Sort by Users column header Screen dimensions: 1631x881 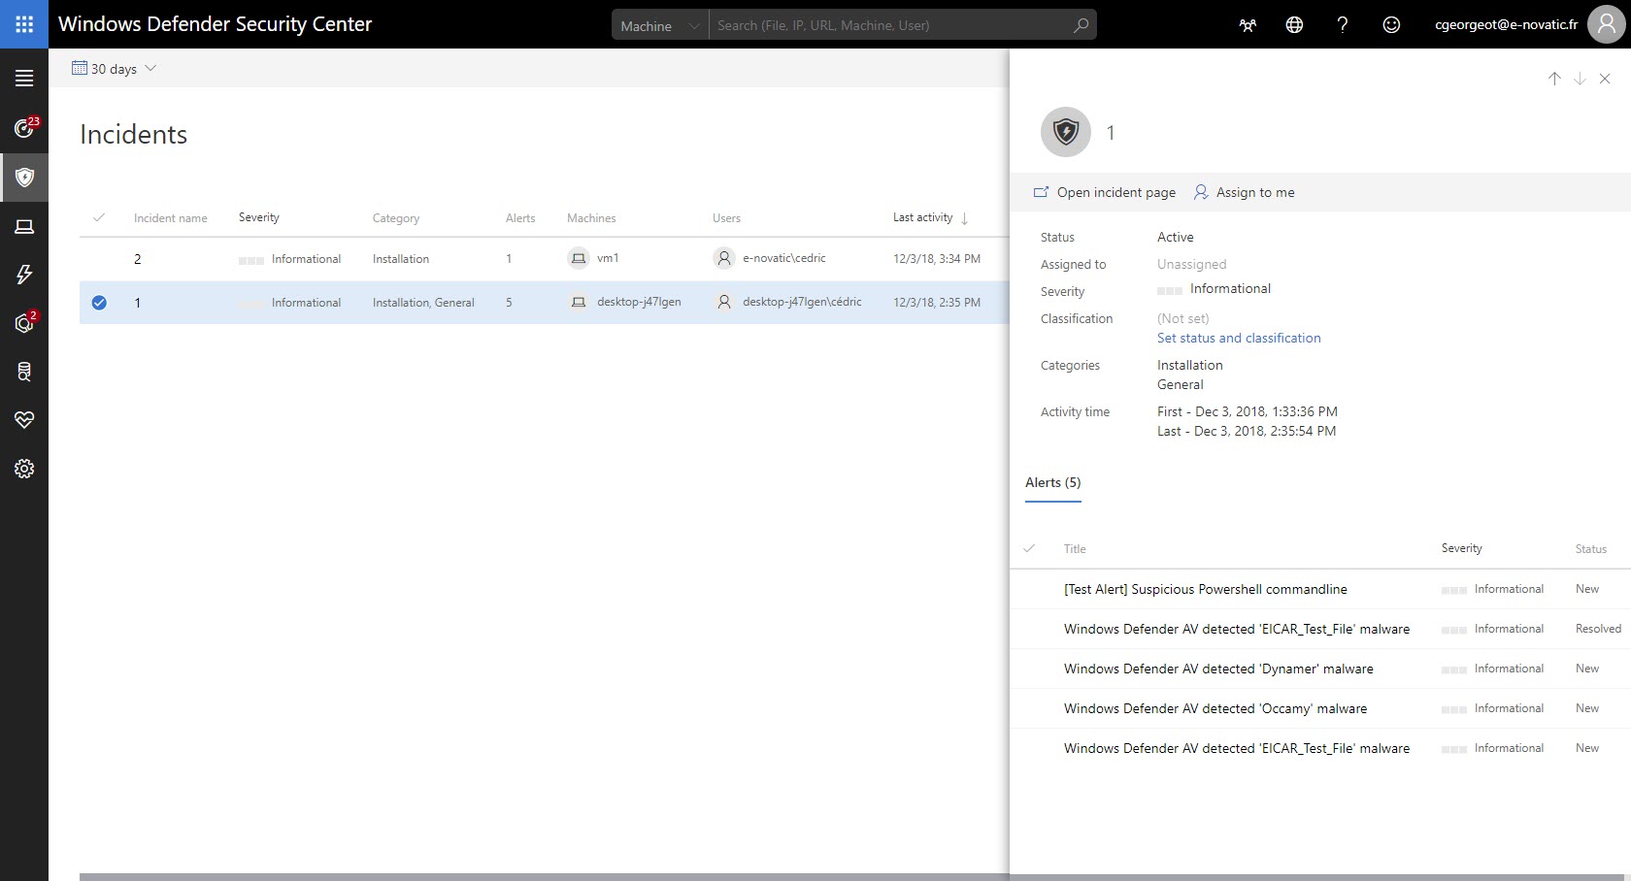point(726,218)
